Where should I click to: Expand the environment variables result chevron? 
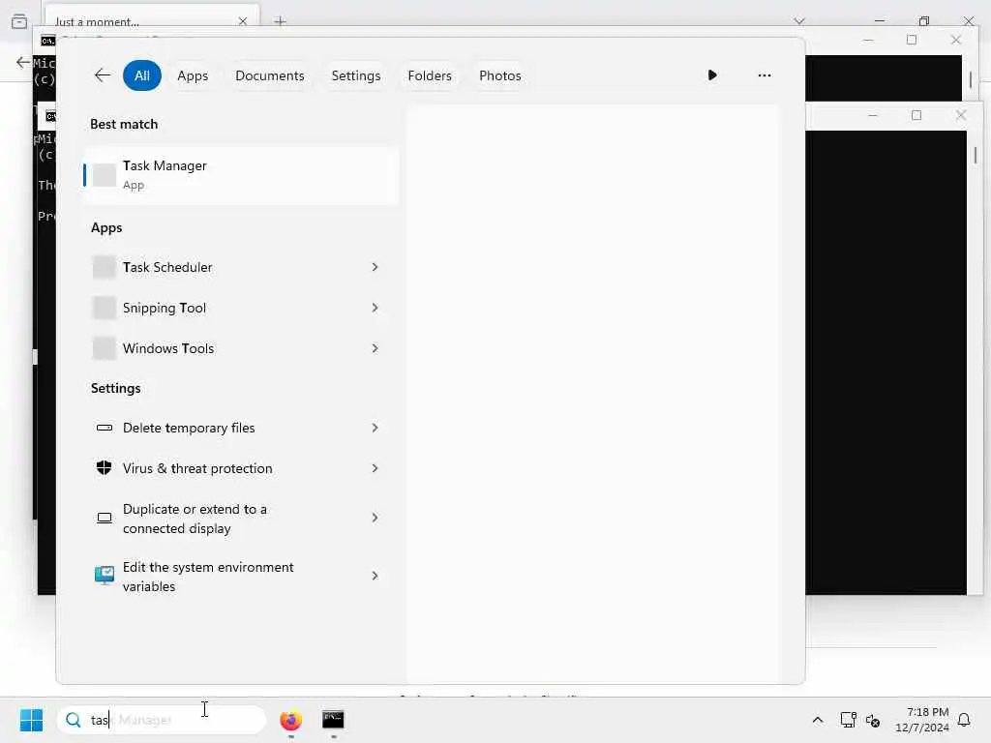point(375,576)
